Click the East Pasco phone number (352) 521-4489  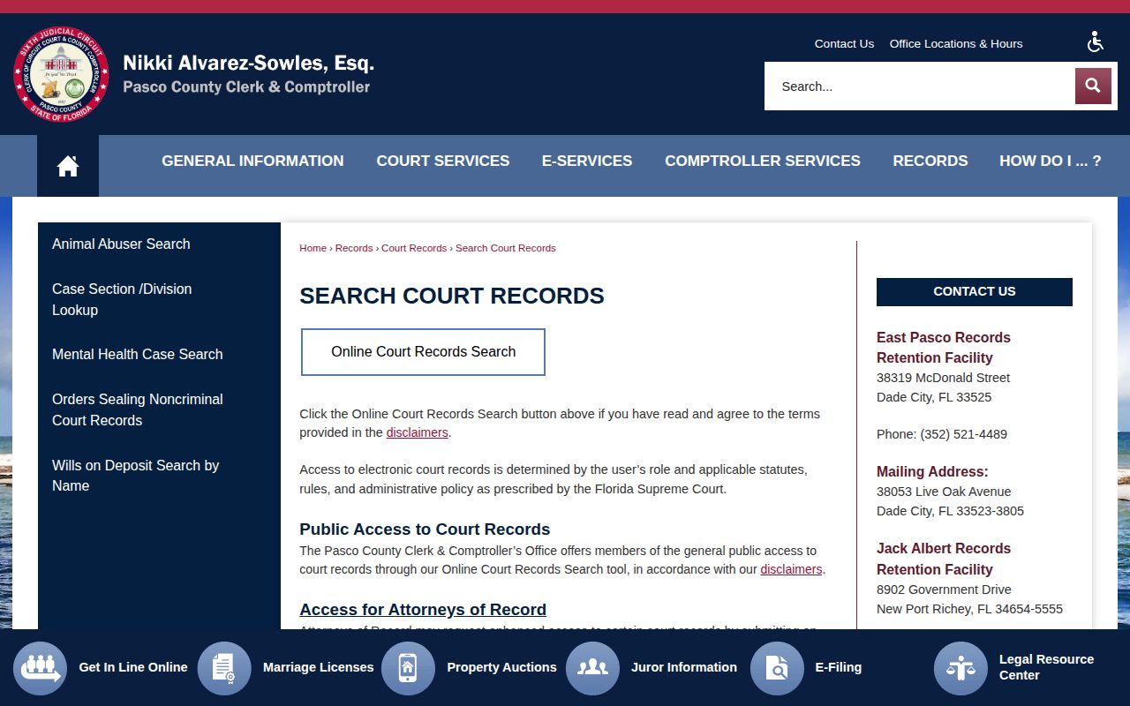(963, 434)
